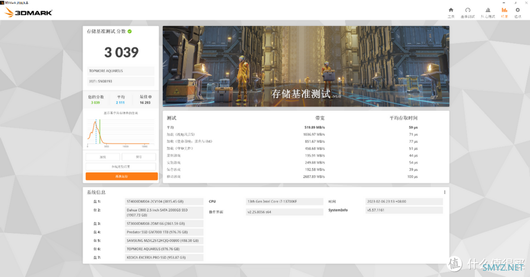530x277 pixels.
Task: Click the orange Run Again button
Action: 122,176
